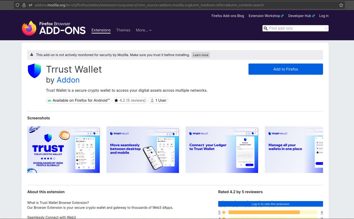Click the count 4 next to 5-star bar

pyautogui.click(x=322, y=213)
